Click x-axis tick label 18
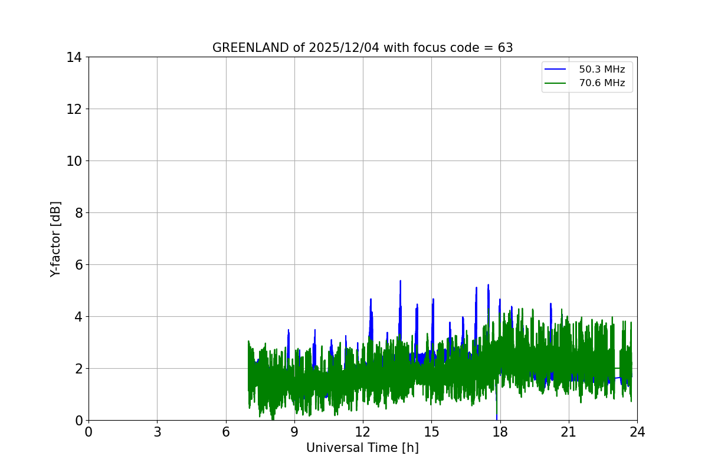 click(500, 432)
